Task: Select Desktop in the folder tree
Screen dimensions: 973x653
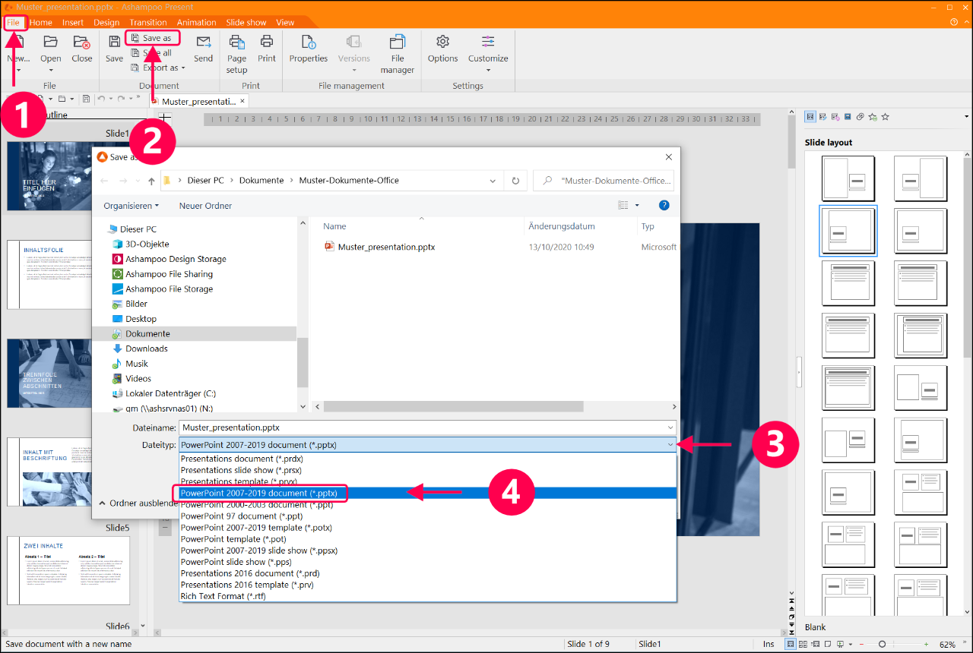Action: pyautogui.click(x=141, y=319)
